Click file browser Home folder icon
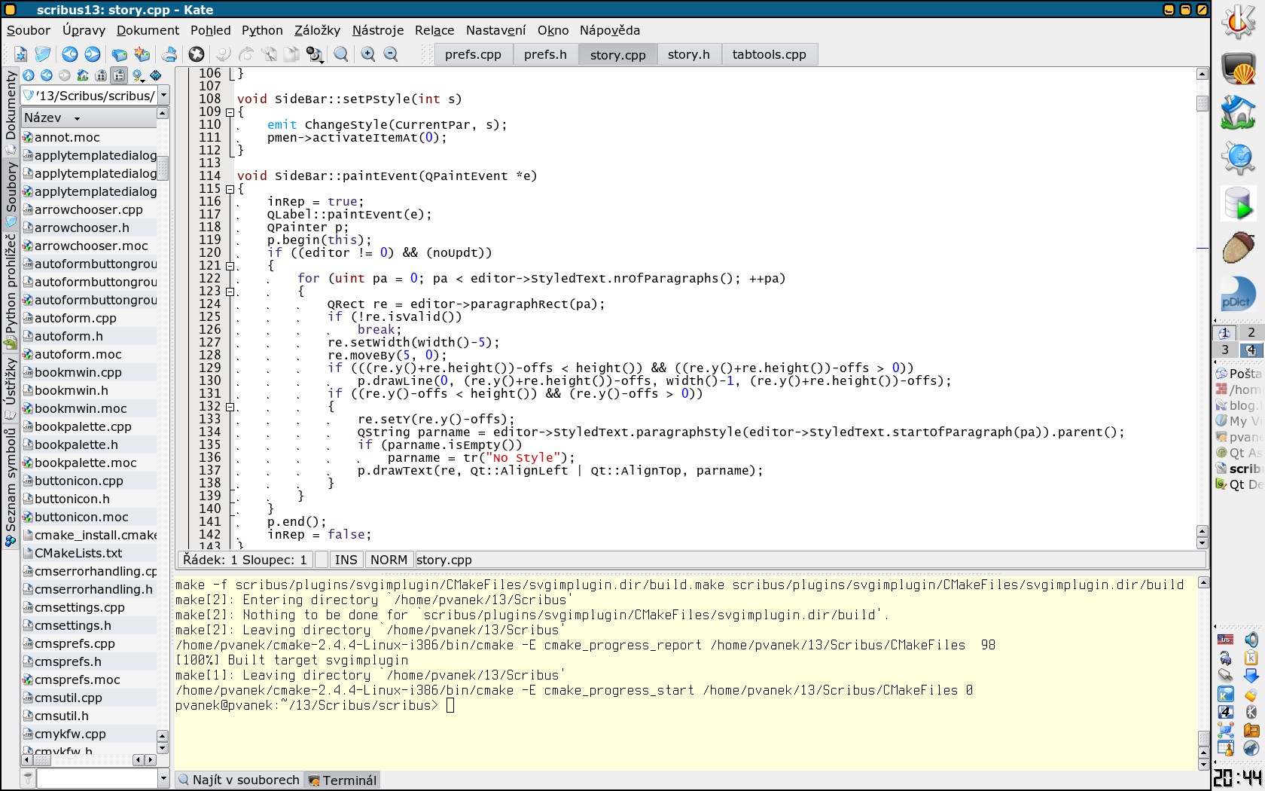Image resolution: width=1265 pixels, height=791 pixels. point(83,75)
